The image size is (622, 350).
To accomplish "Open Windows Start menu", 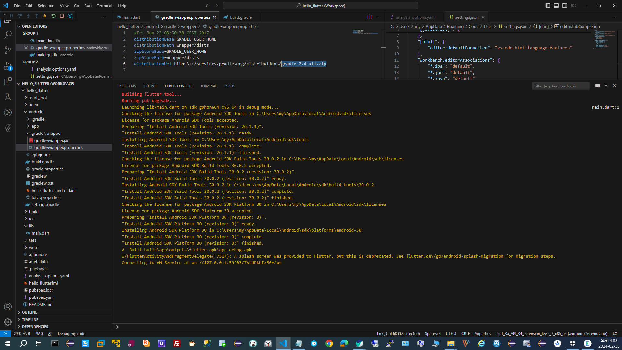I will 8,344.
